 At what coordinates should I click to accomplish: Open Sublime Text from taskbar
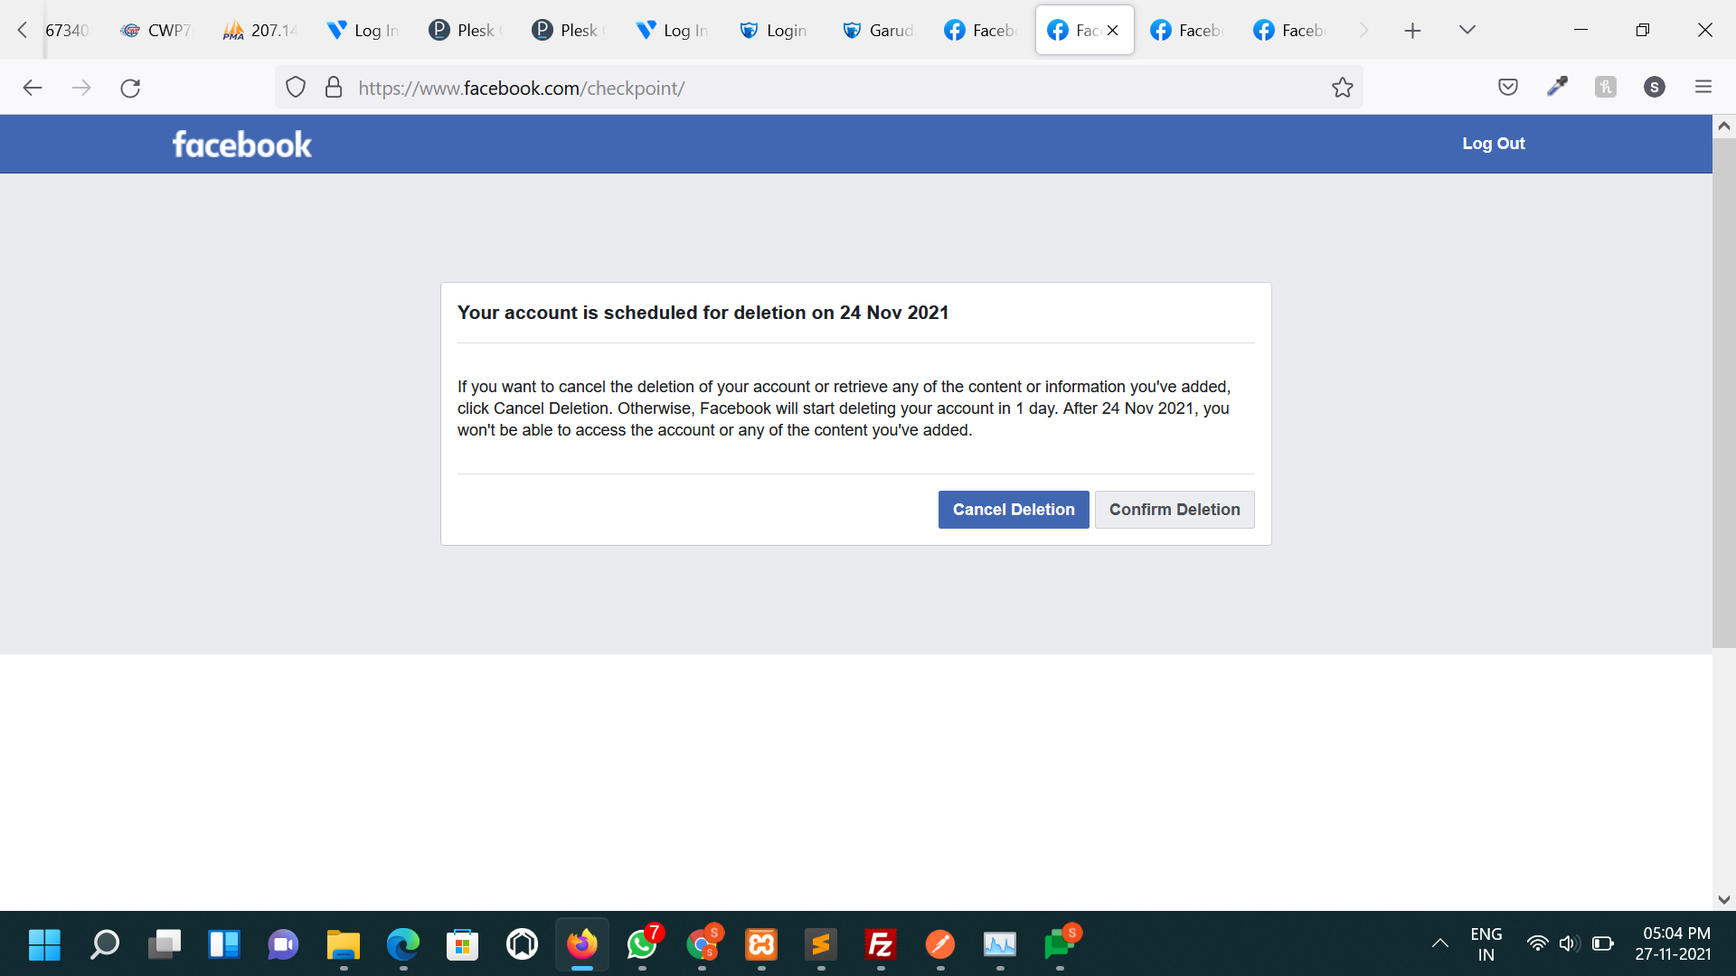click(821, 945)
